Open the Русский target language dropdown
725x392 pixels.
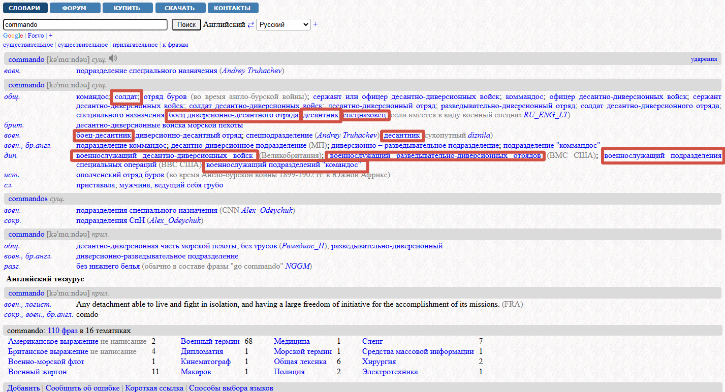pyautogui.click(x=283, y=24)
